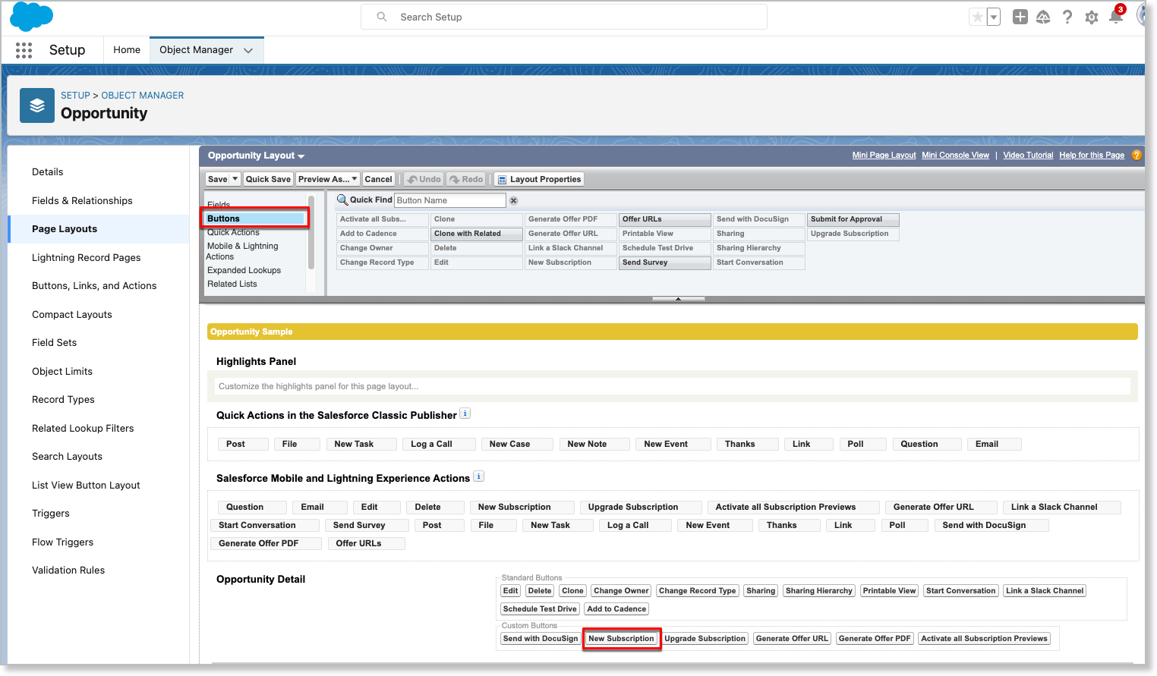Screen dimensions: 1157x676
Task: Open Buttons, Links, and Actions
Action: point(94,286)
